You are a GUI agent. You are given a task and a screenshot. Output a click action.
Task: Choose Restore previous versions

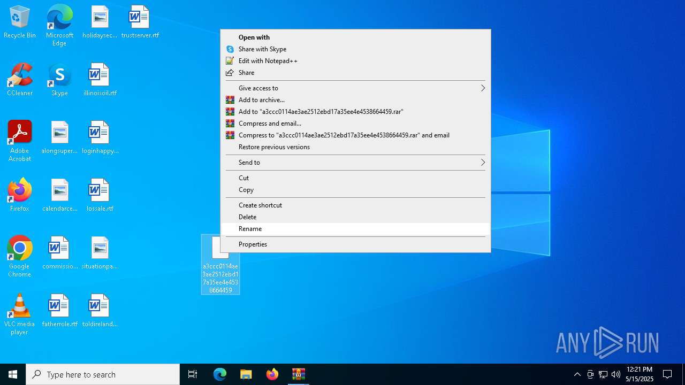[356, 147]
